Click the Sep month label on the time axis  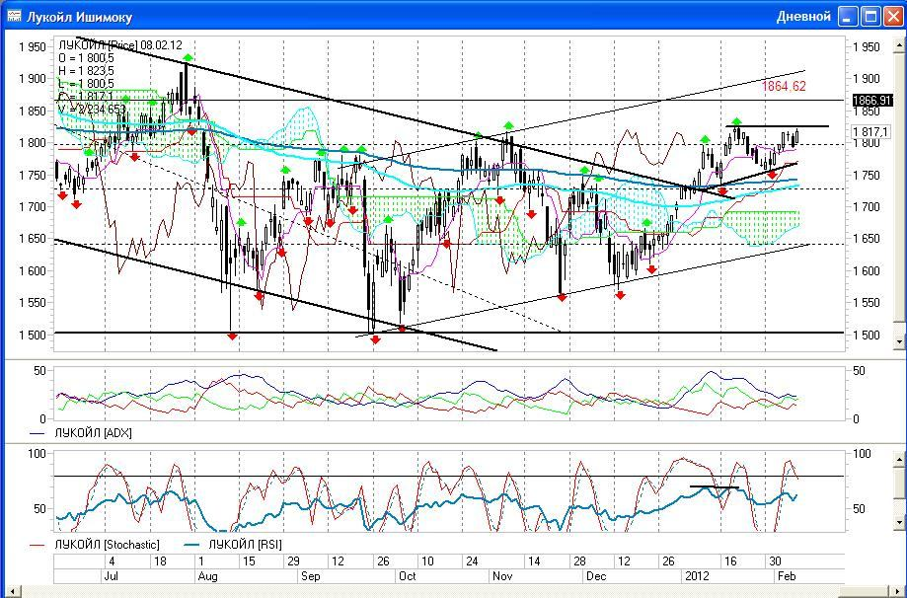pyautogui.click(x=311, y=576)
